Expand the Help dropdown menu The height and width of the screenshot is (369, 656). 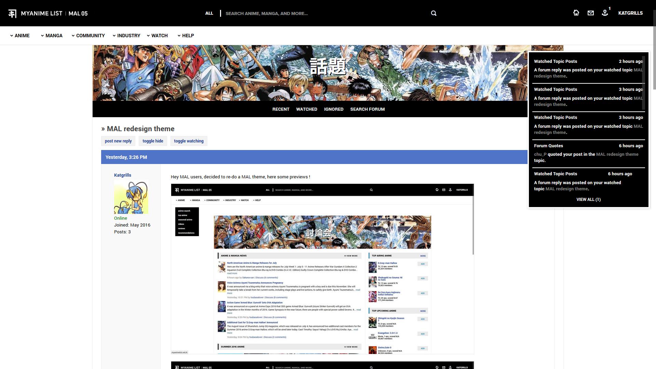186,36
